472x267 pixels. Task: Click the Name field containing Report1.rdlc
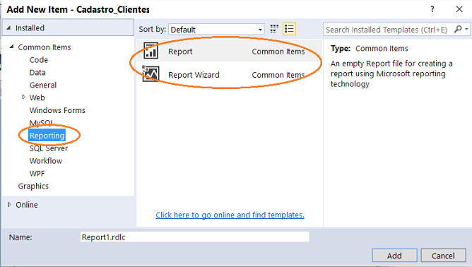coord(195,237)
